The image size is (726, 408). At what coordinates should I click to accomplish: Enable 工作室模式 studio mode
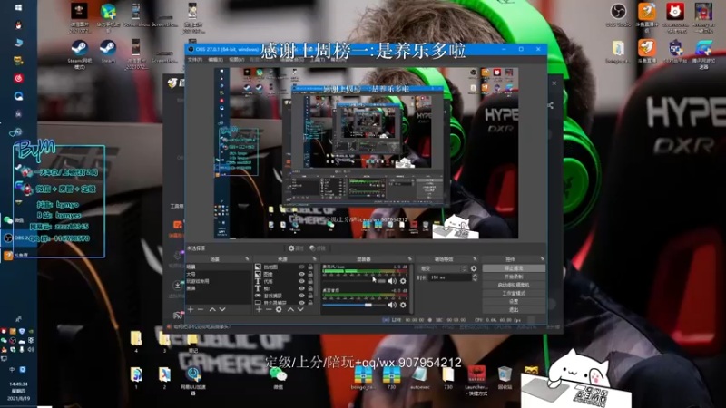point(514,293)
